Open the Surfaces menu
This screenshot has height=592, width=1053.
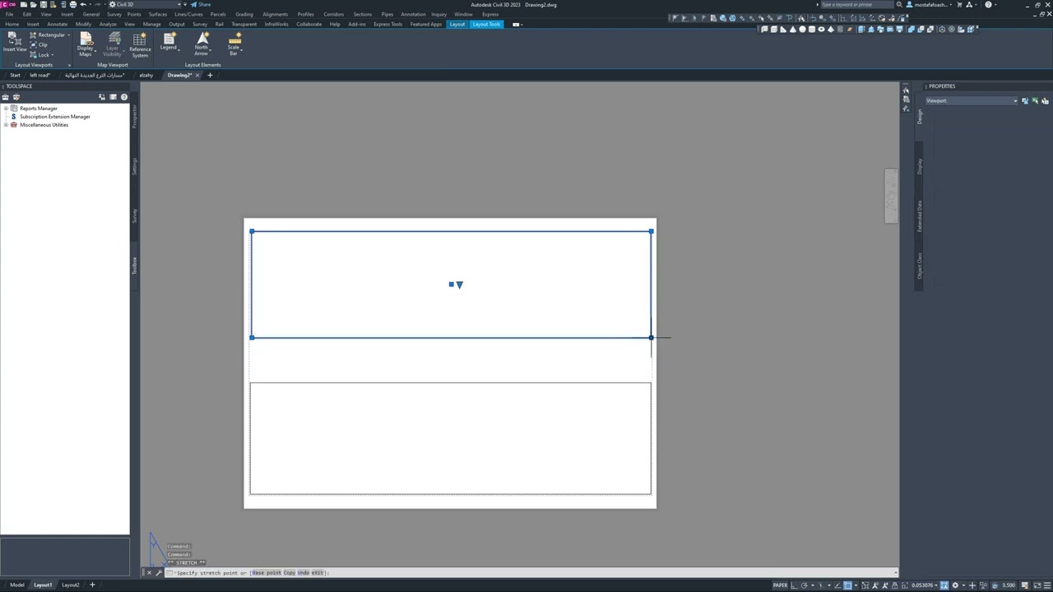pyautogui.click(x=158, y=14)
